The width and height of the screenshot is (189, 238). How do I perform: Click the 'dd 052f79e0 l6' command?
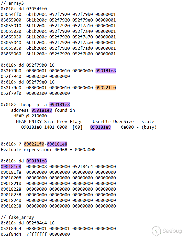(37, 82)
